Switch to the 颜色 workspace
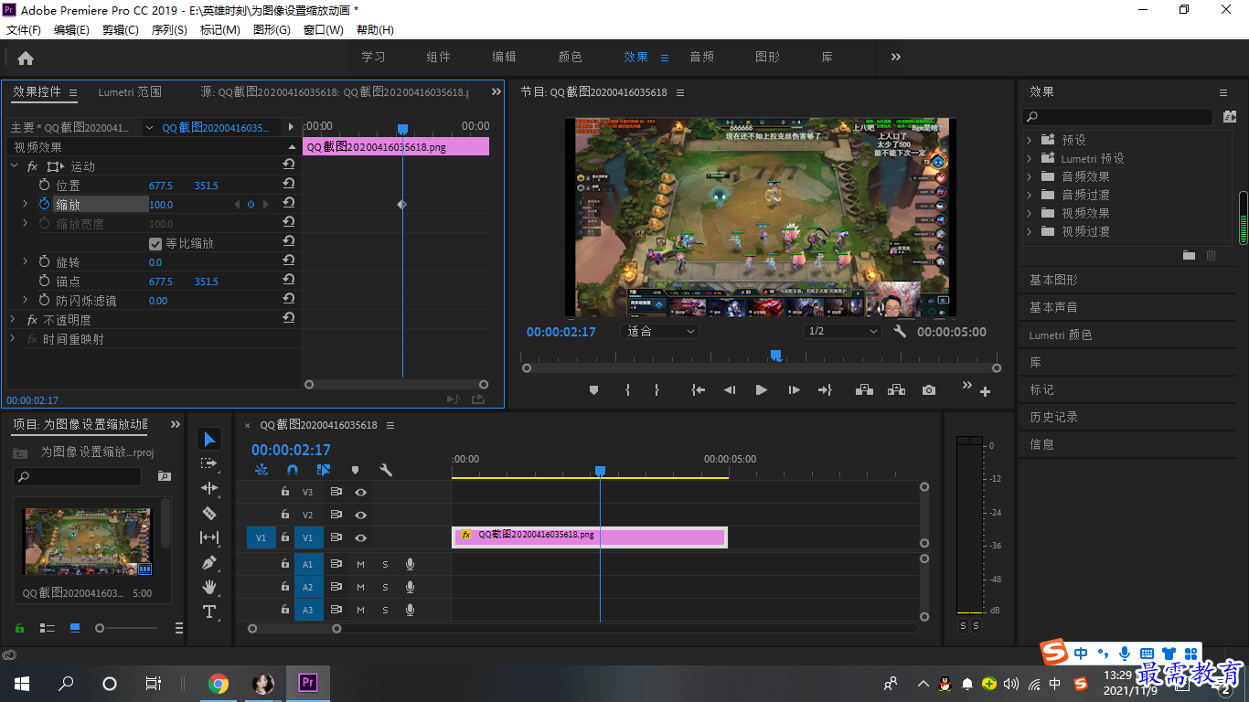Viewport: 1249px width, 702px height. 570,57
